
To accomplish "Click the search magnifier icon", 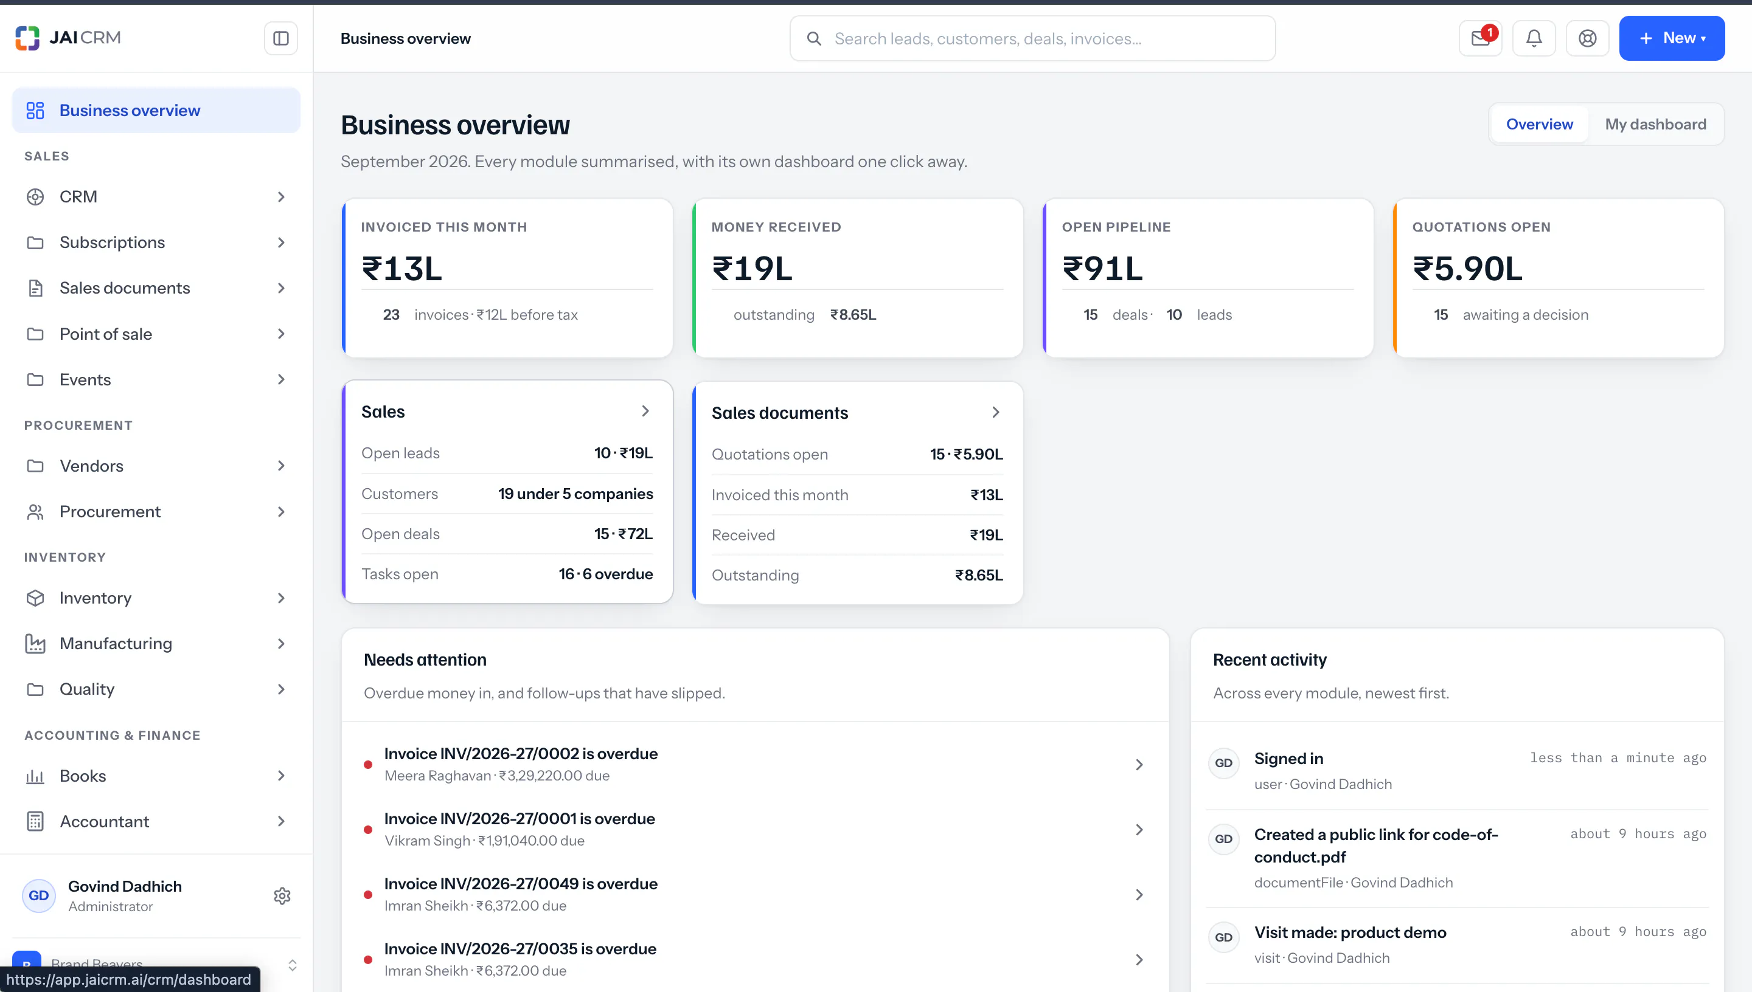I will (x=814, y=39).
